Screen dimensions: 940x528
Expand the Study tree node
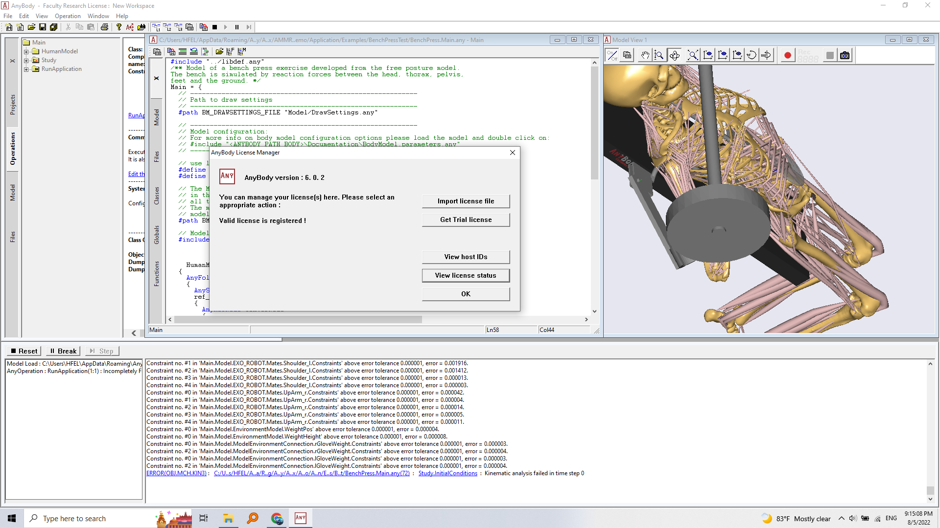click(26, 60)
